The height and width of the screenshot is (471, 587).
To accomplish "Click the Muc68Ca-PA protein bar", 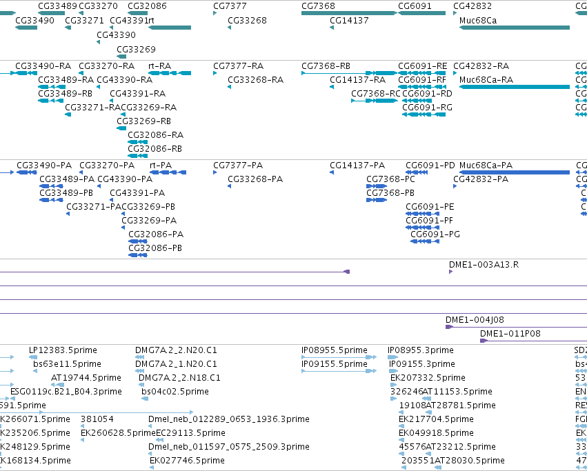I will point(515,172).
